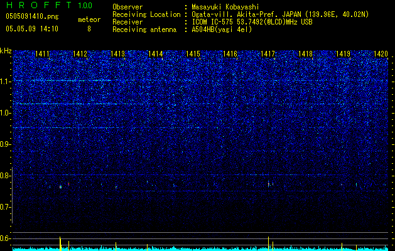The width and height of the screenshot is (395, 251).
Task: Click the 1420 time axis marker
Action: (x=381, y=54)
